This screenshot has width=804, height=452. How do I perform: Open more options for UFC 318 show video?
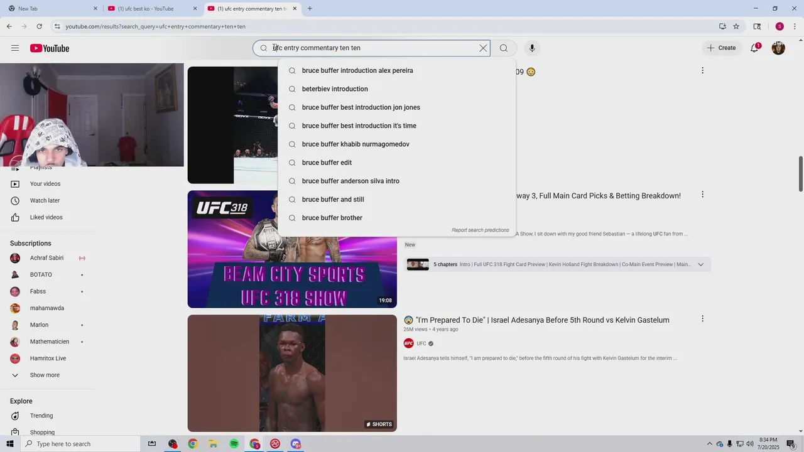pyautogui.click(x=702, y=195)
